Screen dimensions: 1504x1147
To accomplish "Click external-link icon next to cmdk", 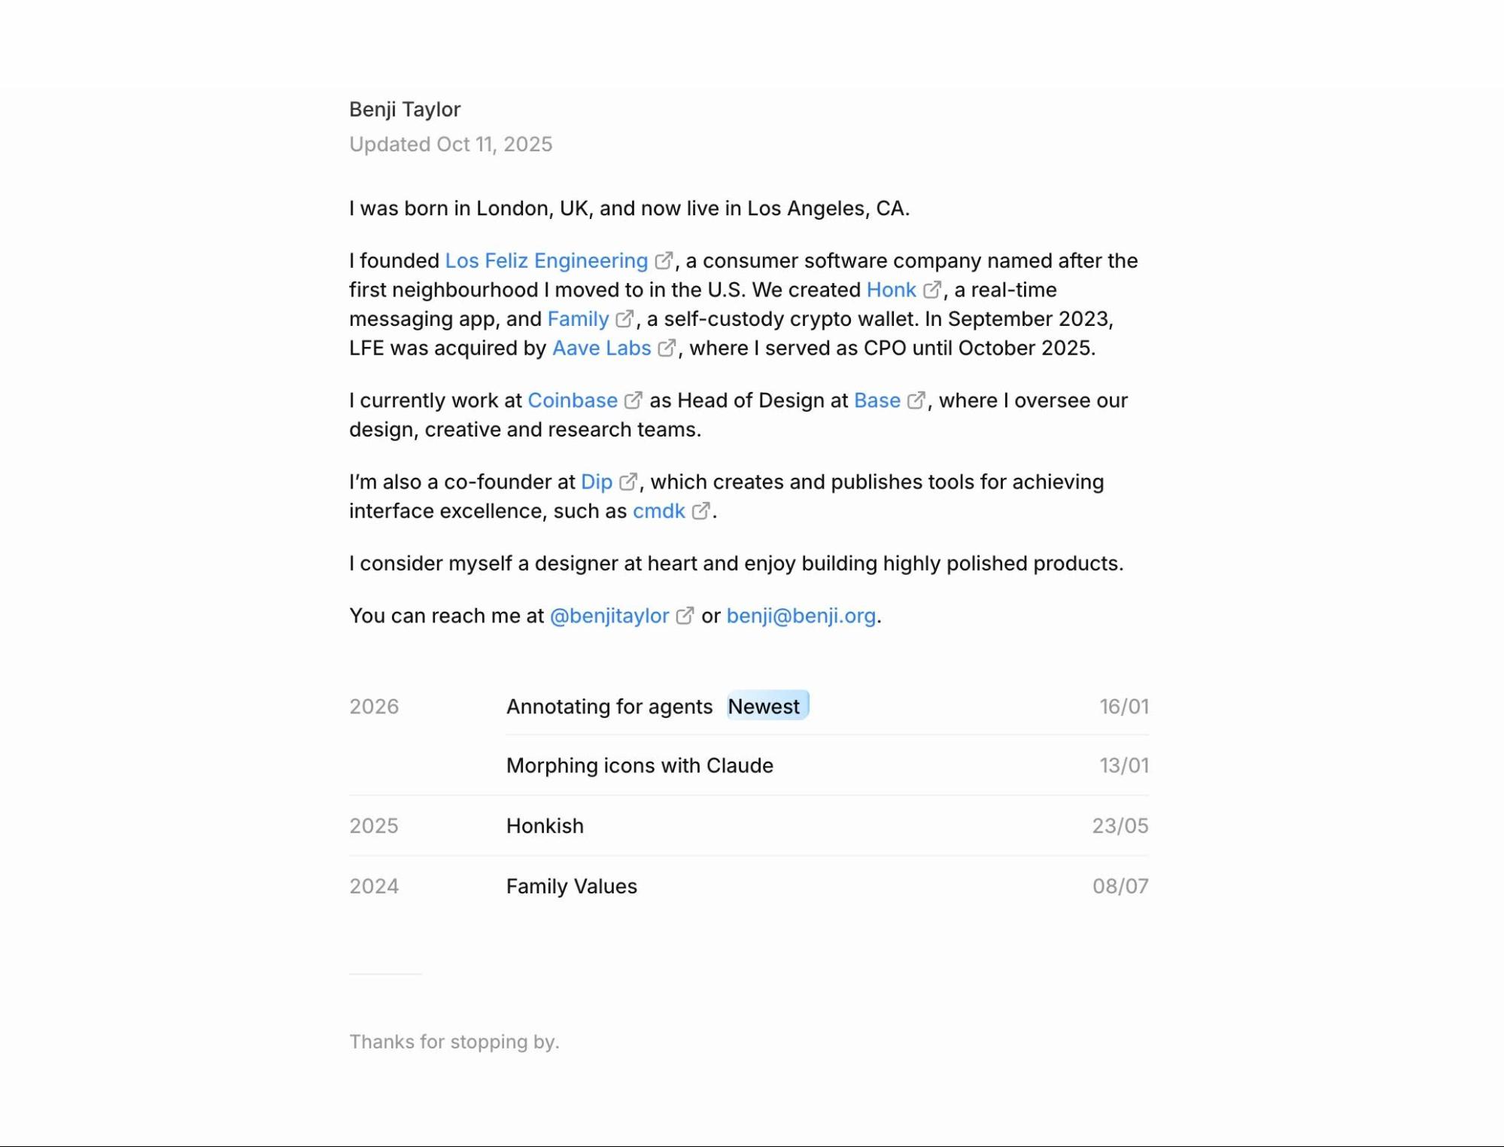I will (x=700, y=511).
